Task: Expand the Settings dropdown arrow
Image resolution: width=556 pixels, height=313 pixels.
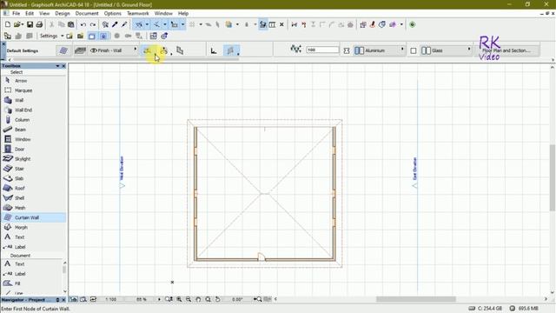Action: pyautogui.click(x=62, y=36)
